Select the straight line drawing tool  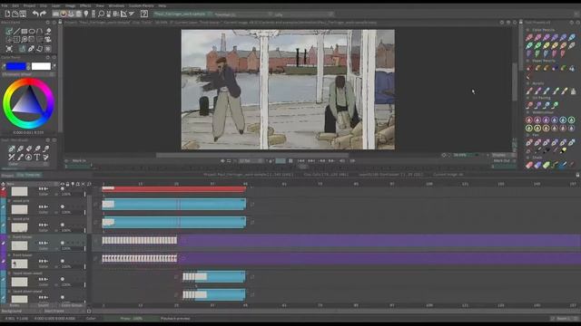pos(16,31)
